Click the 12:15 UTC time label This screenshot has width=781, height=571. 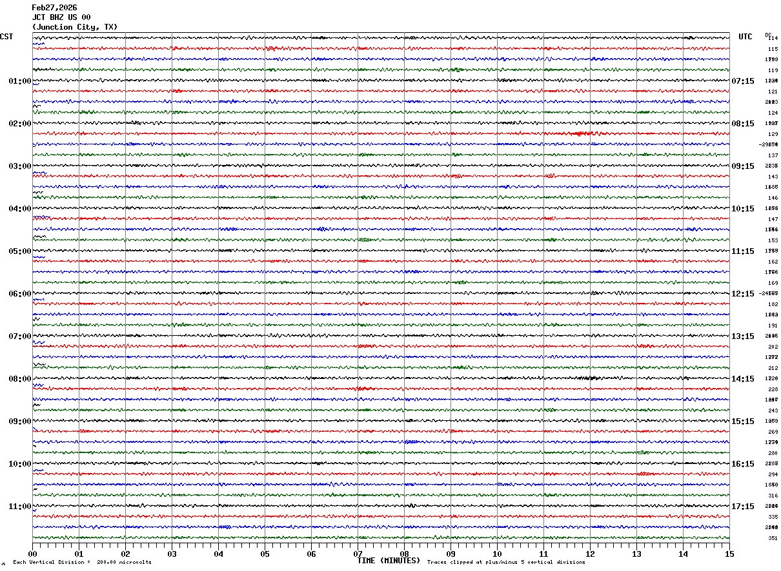click(x=743, y=294)
